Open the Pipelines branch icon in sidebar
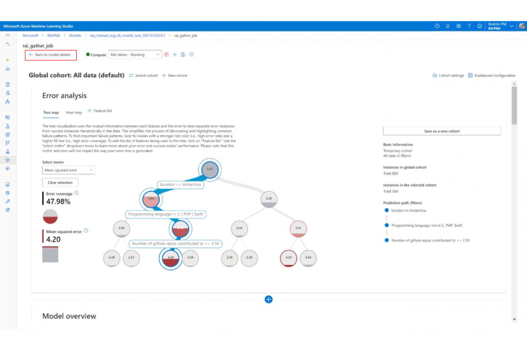This screenshot has height=351, width=527. click(7, 143)
